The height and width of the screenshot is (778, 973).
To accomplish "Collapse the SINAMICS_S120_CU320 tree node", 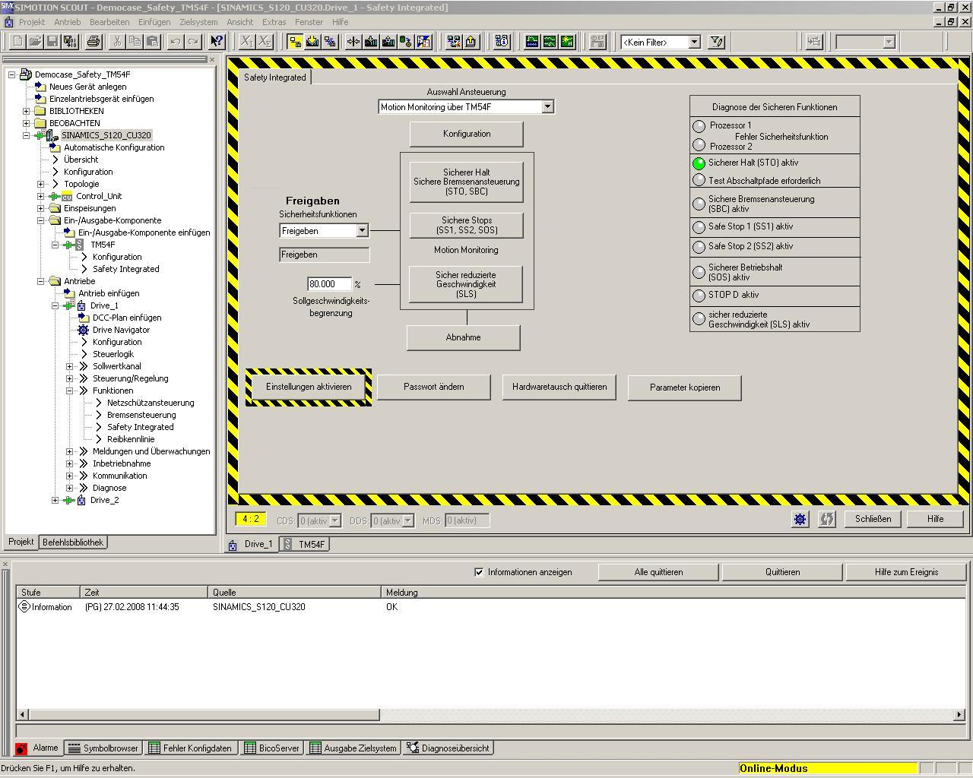I will click(x=27, y=135).
